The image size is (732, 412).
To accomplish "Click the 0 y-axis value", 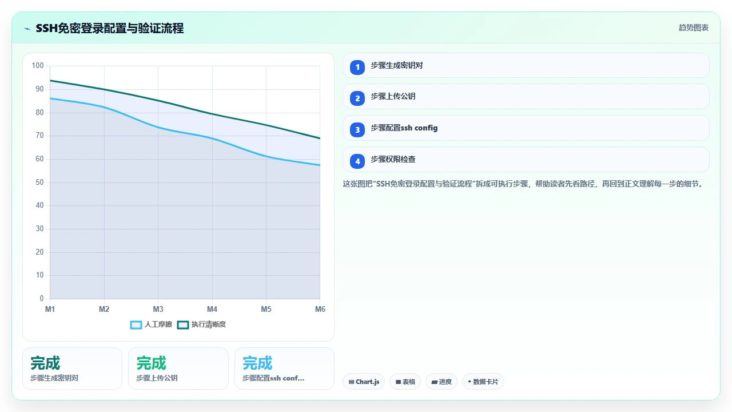I will (x=42, y=299).
